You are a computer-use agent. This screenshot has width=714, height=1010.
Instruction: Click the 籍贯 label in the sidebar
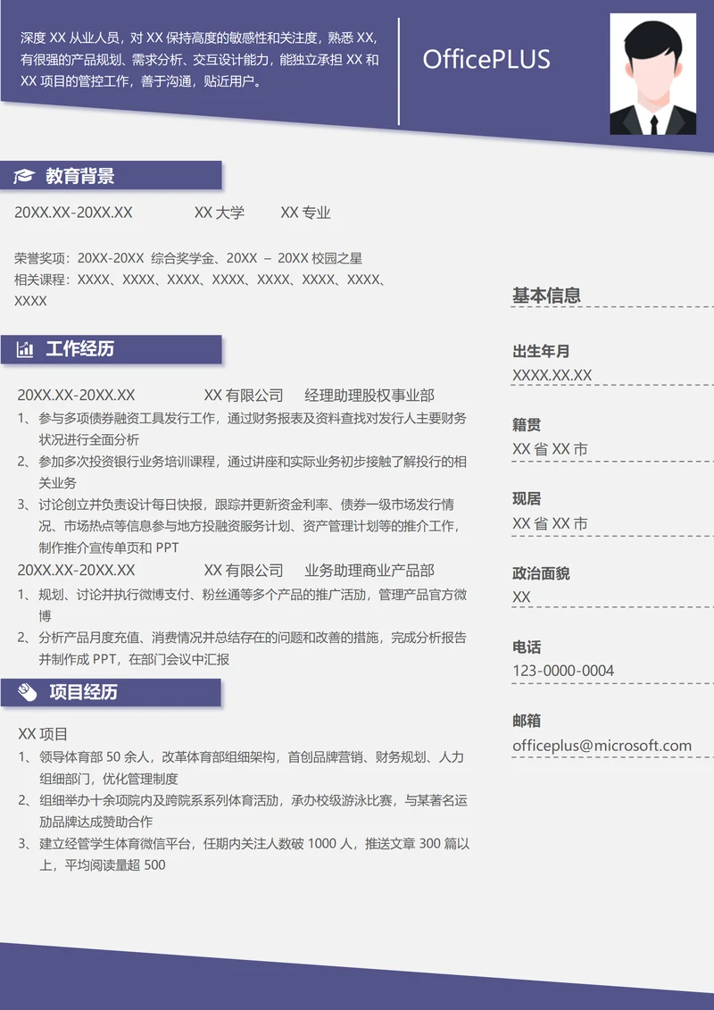(x=527, y=424)
